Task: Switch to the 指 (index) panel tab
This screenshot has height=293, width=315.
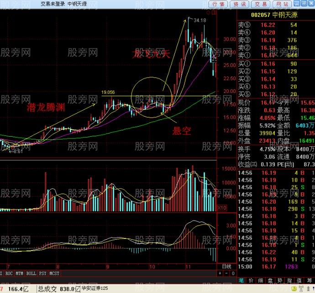Action: click(290, 280)
